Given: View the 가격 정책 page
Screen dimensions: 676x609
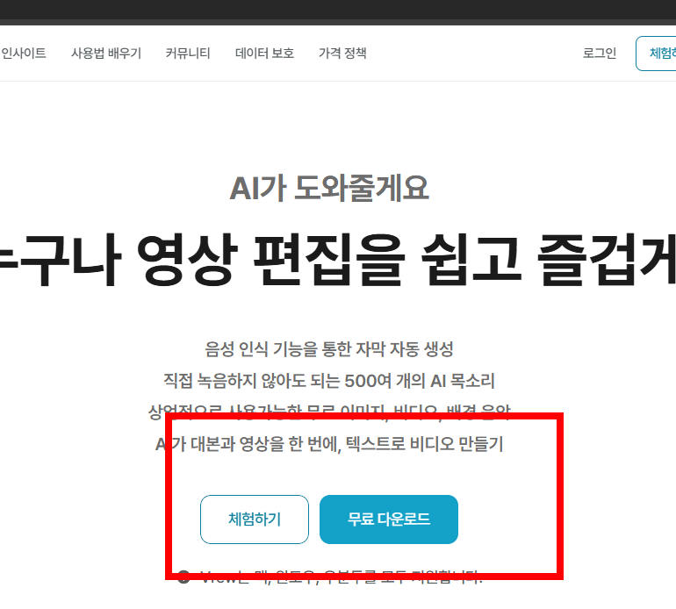Looking at the screenshot, I should 342,53.
